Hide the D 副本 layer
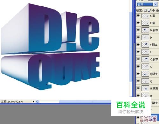Image resolution: width=159 pixels, height=124 pixels. point(138,30)
